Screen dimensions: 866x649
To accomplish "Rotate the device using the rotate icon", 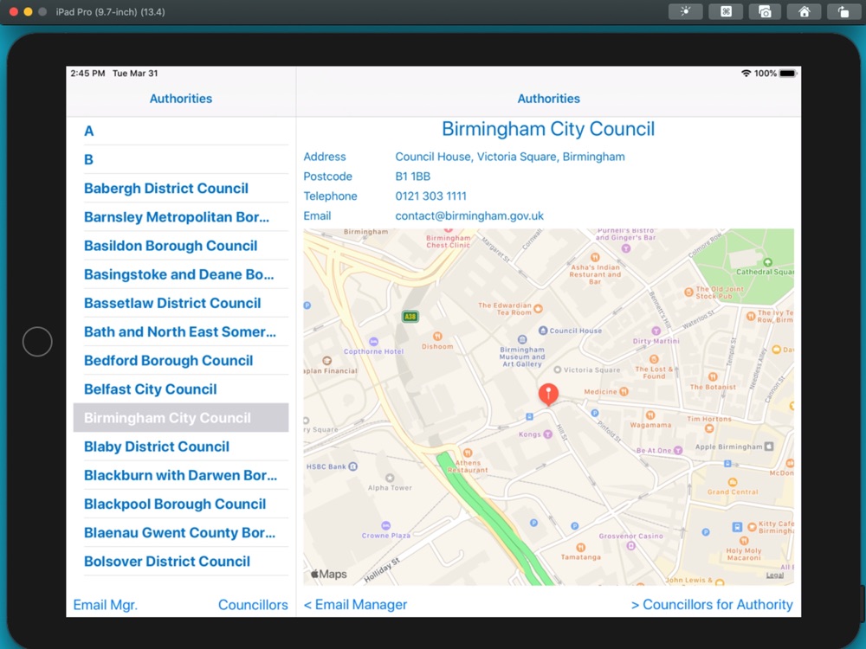I will 843,12.
